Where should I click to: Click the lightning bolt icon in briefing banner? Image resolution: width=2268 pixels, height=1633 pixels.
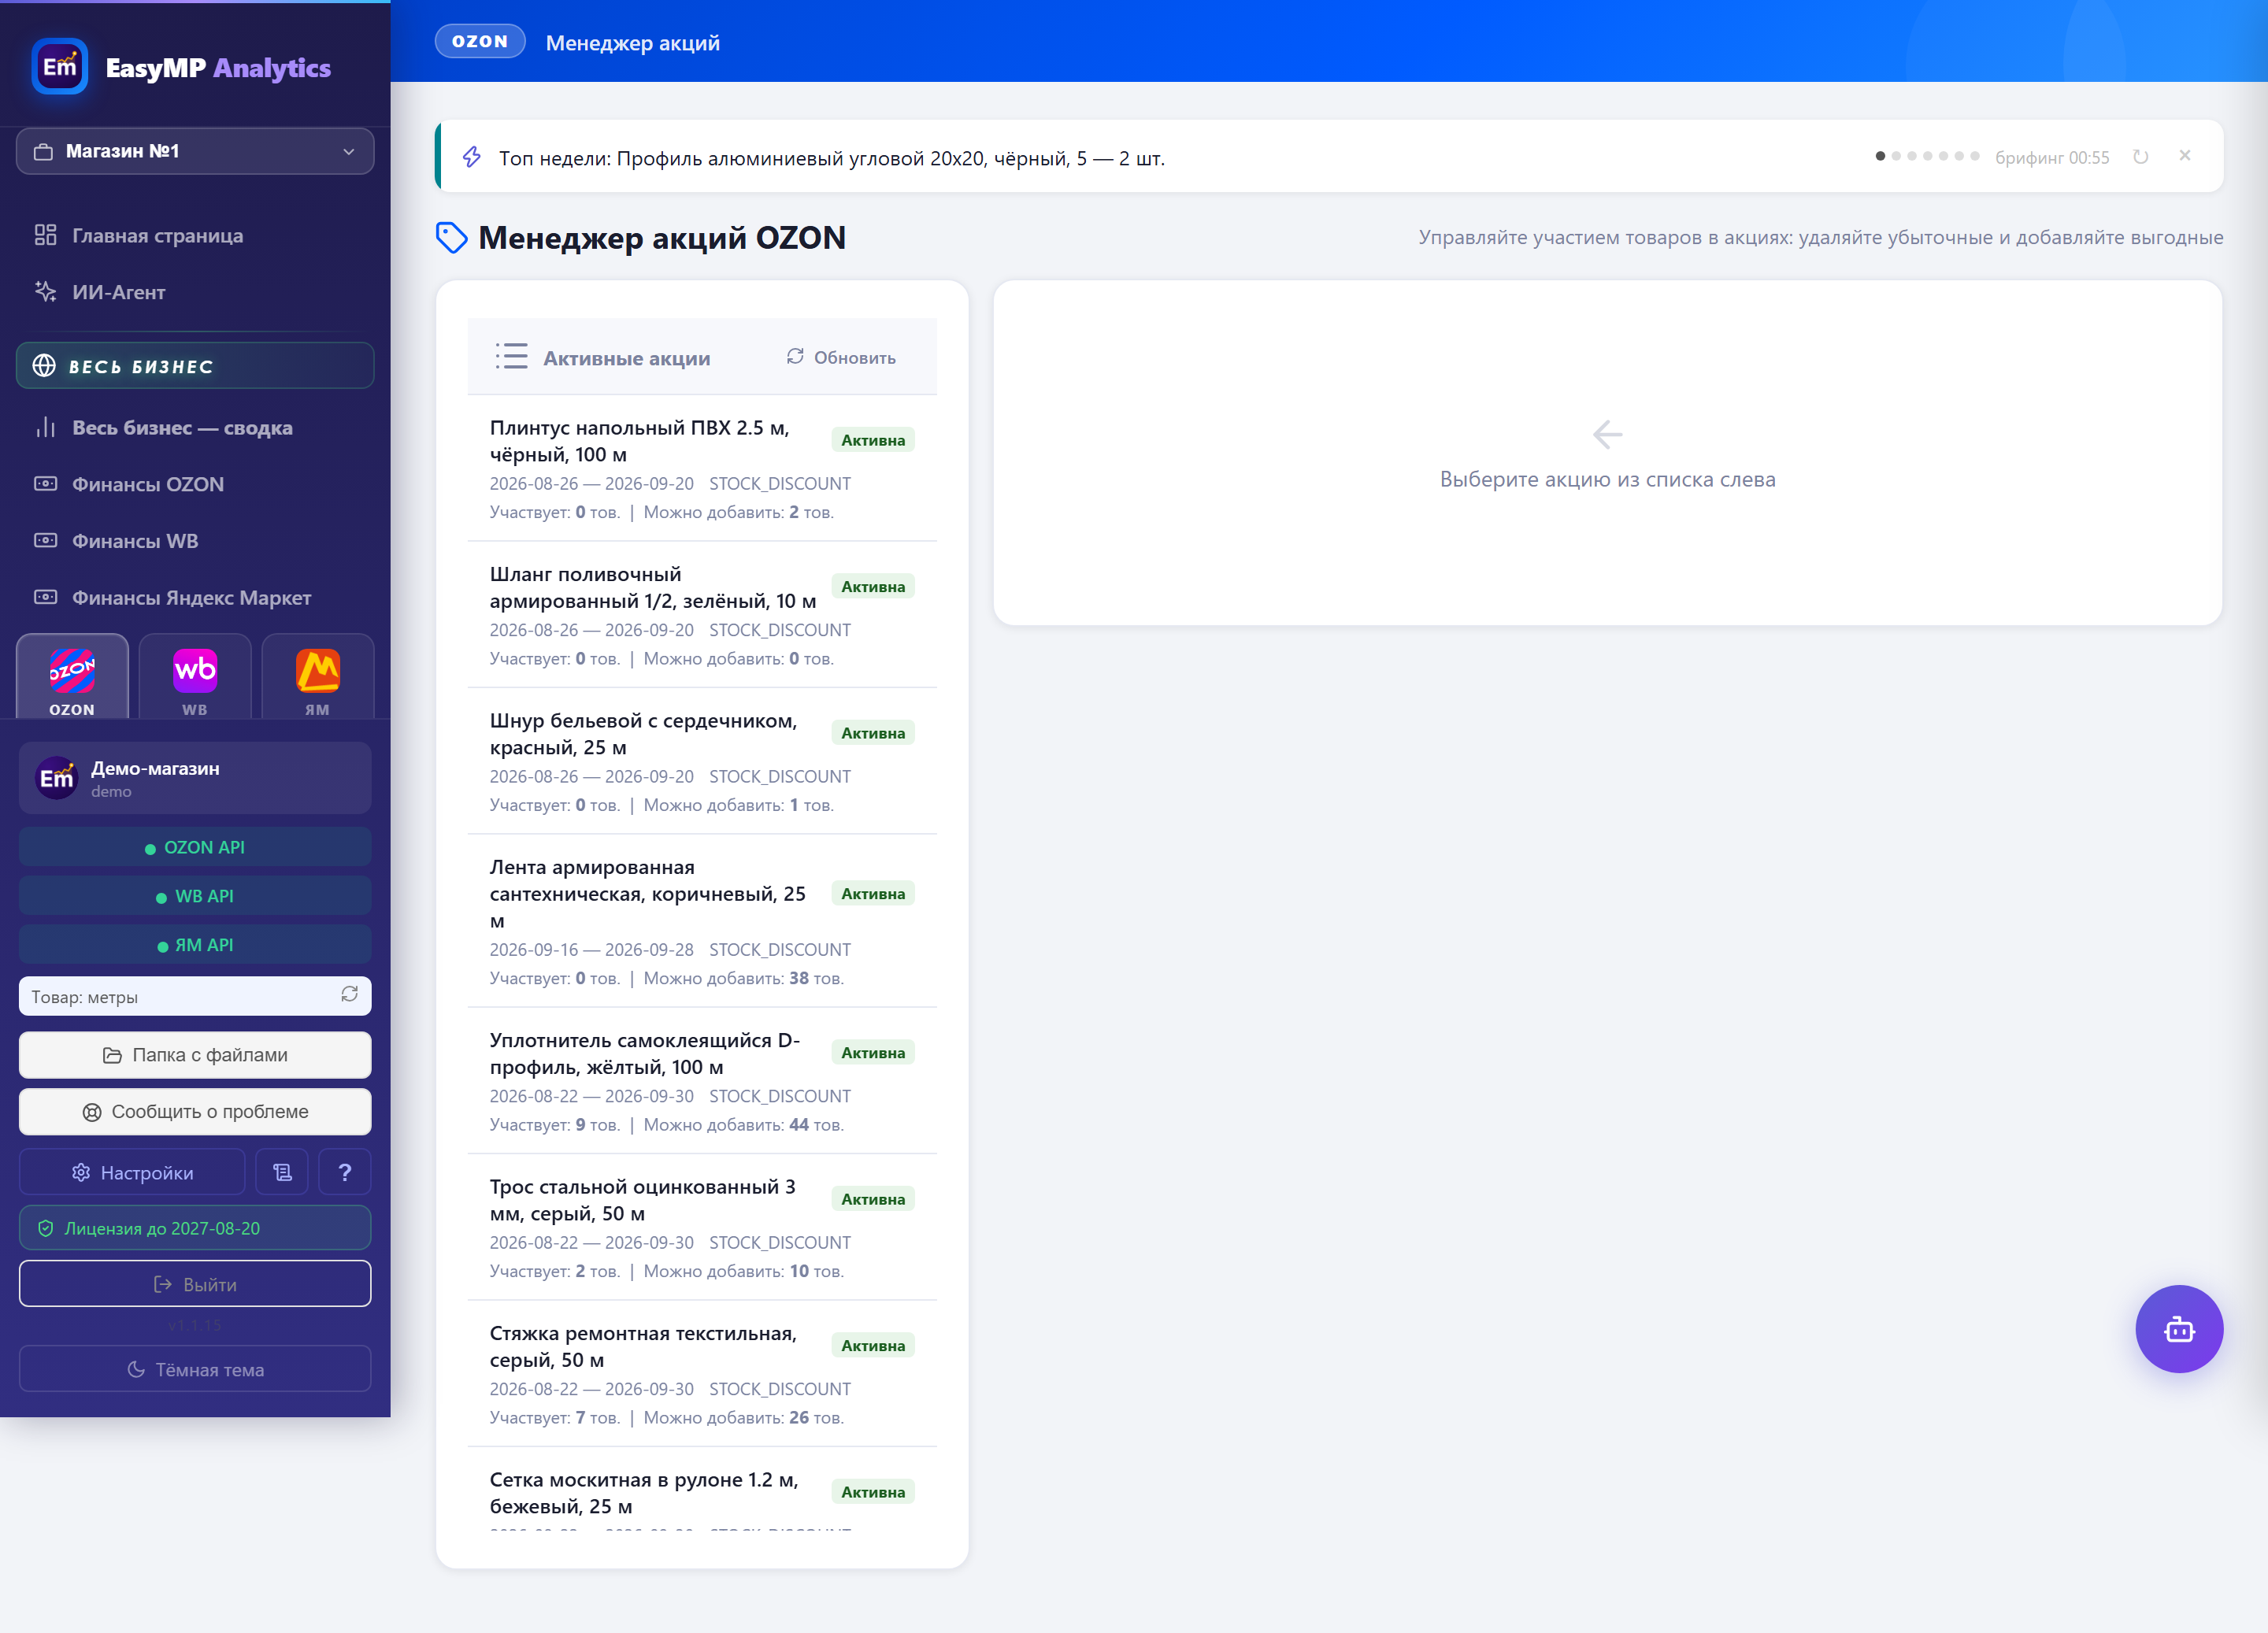[472, 157]
